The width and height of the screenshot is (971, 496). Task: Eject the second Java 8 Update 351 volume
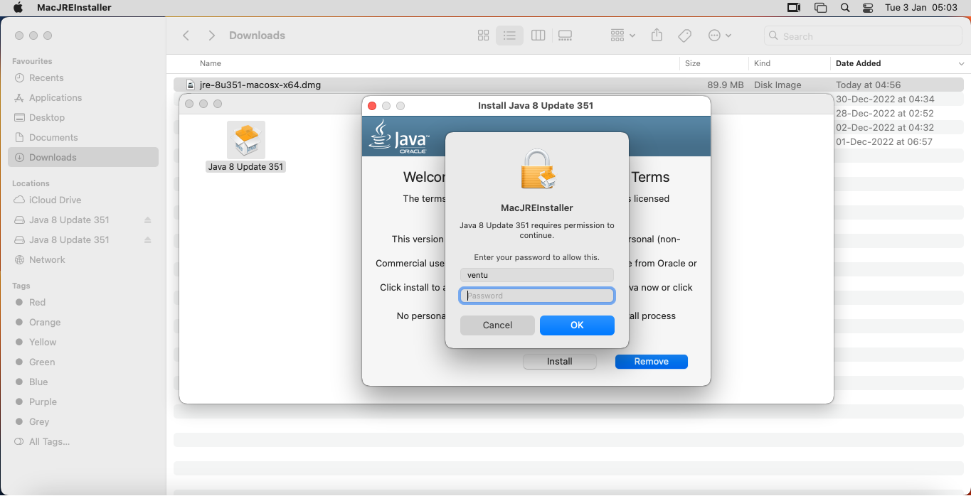pyautogui.click(x=148, y=240)
